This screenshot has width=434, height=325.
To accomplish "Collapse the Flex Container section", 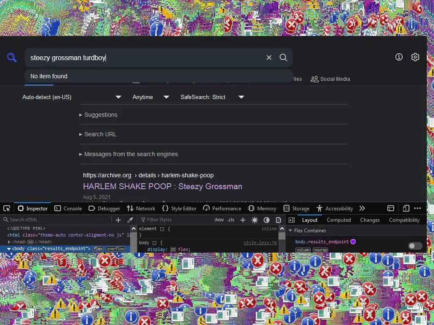I will click(290, 231).
